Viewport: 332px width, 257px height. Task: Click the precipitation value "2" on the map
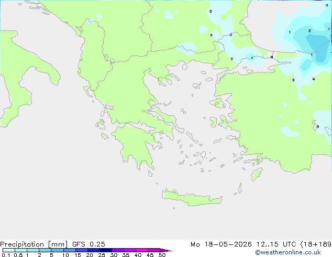309,31
